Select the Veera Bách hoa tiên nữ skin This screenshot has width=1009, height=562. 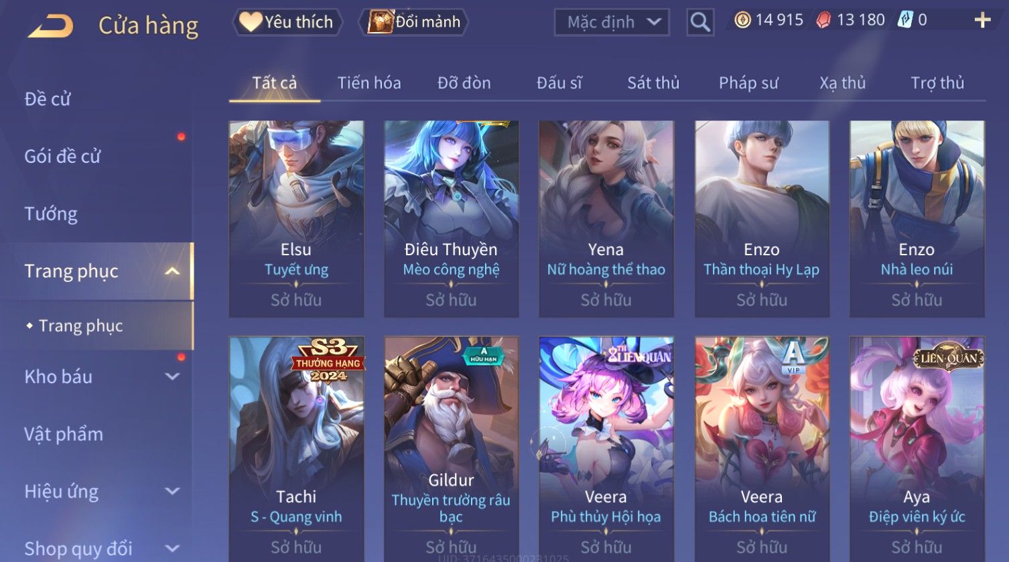pos(762,449)
